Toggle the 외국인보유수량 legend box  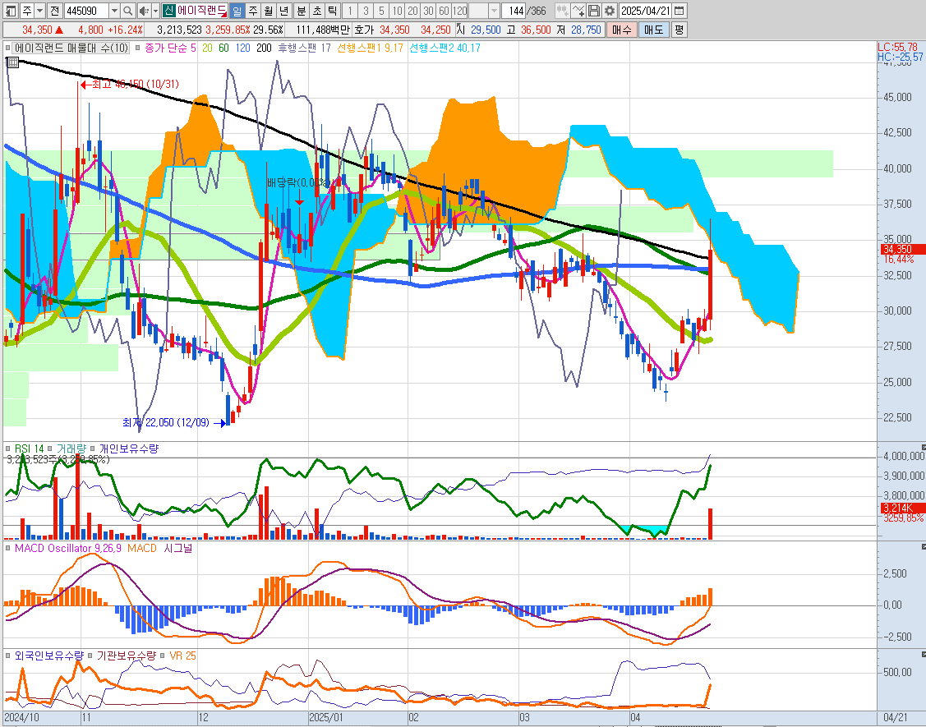click(x=8, y=656)
